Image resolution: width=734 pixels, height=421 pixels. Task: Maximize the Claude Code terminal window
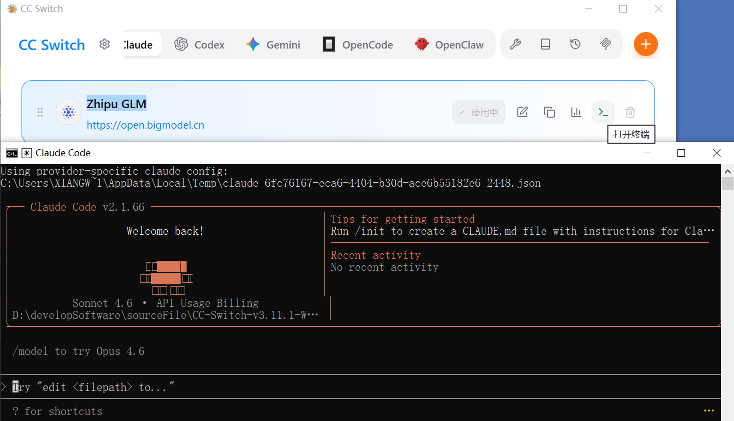[x=681, y=153]
